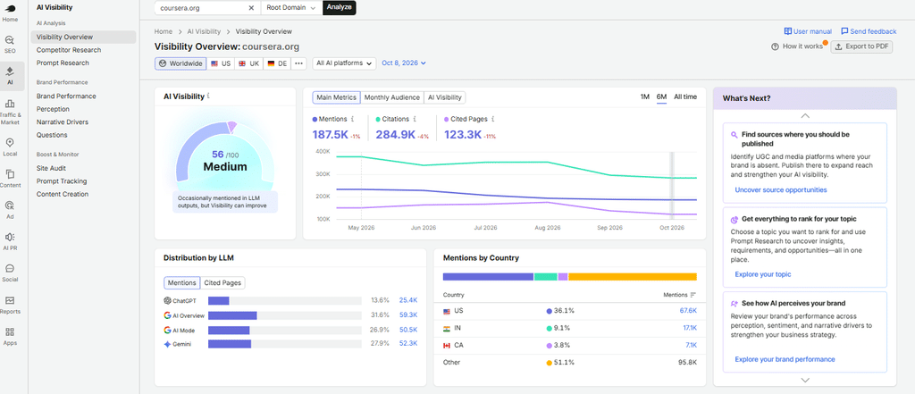
Task: Click the Mentions column sort icon
Action: (693, 295)
